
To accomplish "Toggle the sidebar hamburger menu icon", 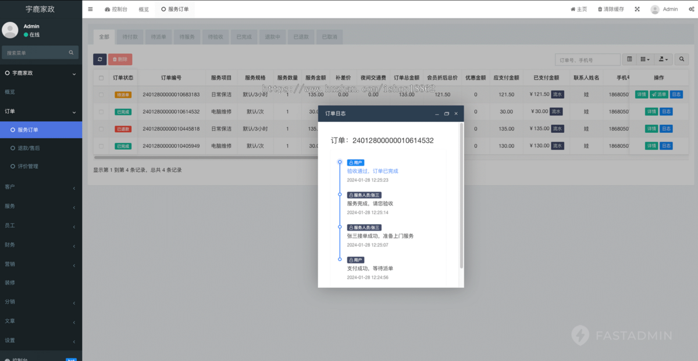I will 90,9.
